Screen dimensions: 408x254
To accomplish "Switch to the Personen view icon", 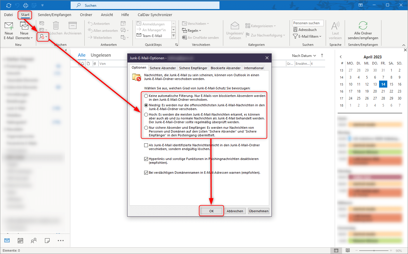I will tap(34, 240).
